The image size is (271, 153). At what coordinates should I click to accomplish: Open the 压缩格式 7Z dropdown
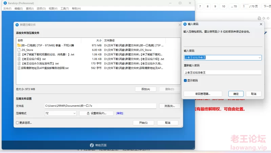click(x=60, y=113)
